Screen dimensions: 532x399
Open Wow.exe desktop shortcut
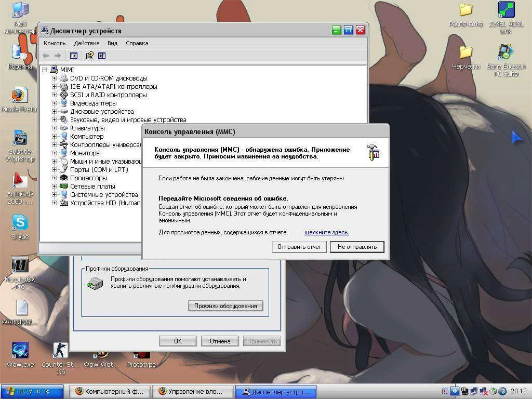pos(20,355)
